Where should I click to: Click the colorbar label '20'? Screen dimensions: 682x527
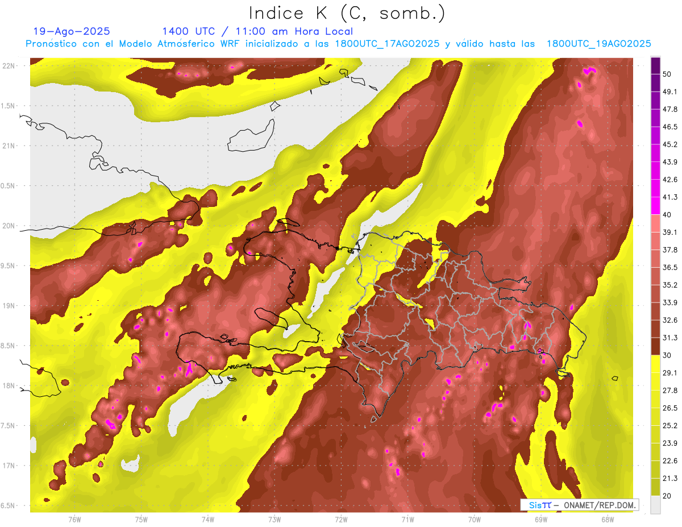coord(667,496)
